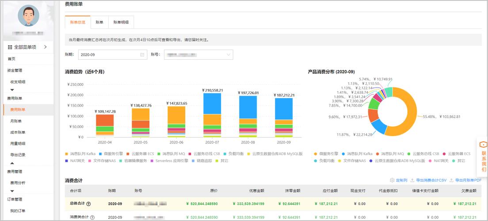Open the 账期 2020-09 date picker

[x=113, y=54]
